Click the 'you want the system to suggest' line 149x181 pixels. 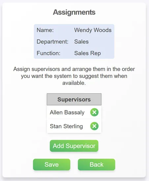pyautogui.click(x=74, y=76)
